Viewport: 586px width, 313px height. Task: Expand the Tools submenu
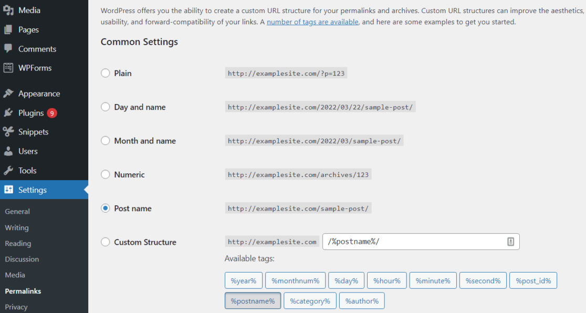(26, 170)
